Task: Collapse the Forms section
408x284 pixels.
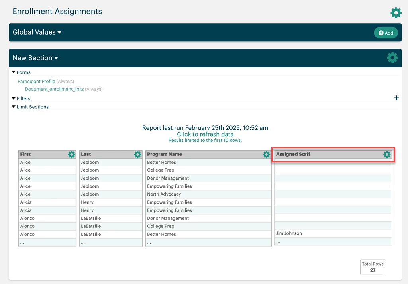Action: 21,72
